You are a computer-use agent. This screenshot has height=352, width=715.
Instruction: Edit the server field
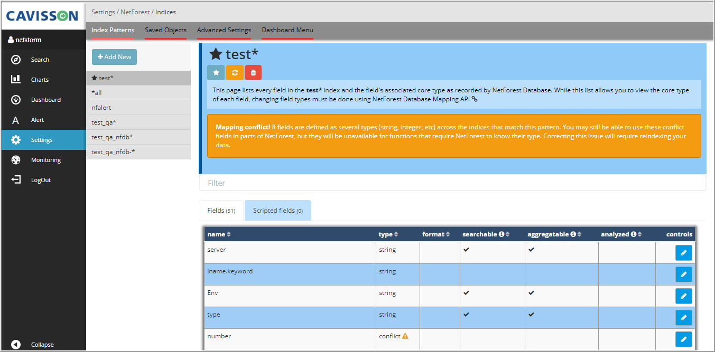(683, 253)
